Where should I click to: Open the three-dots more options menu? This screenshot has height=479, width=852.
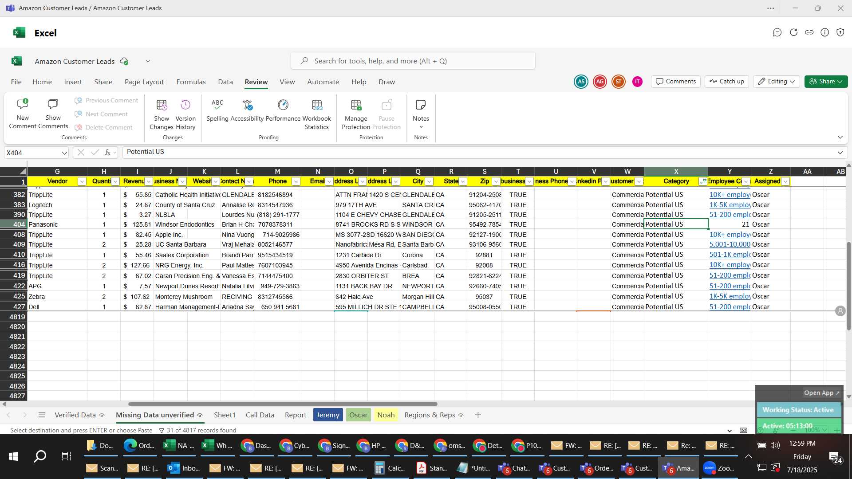click(771, 8)
